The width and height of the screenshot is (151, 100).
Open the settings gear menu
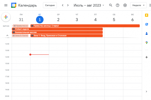click(x=125, y=5)
